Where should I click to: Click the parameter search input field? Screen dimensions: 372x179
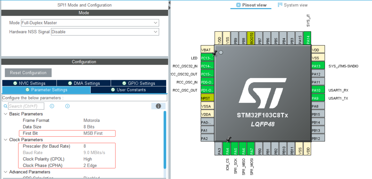(26, 106)
